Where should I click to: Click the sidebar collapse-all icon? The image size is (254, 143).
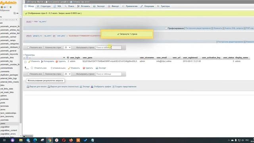pos(15,13)
